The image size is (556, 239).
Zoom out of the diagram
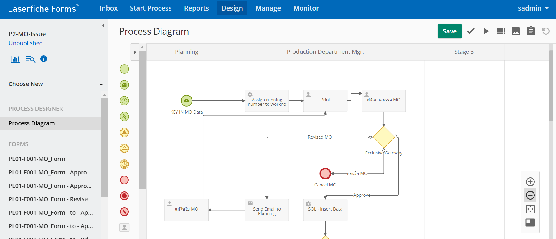tap(530, 195)
